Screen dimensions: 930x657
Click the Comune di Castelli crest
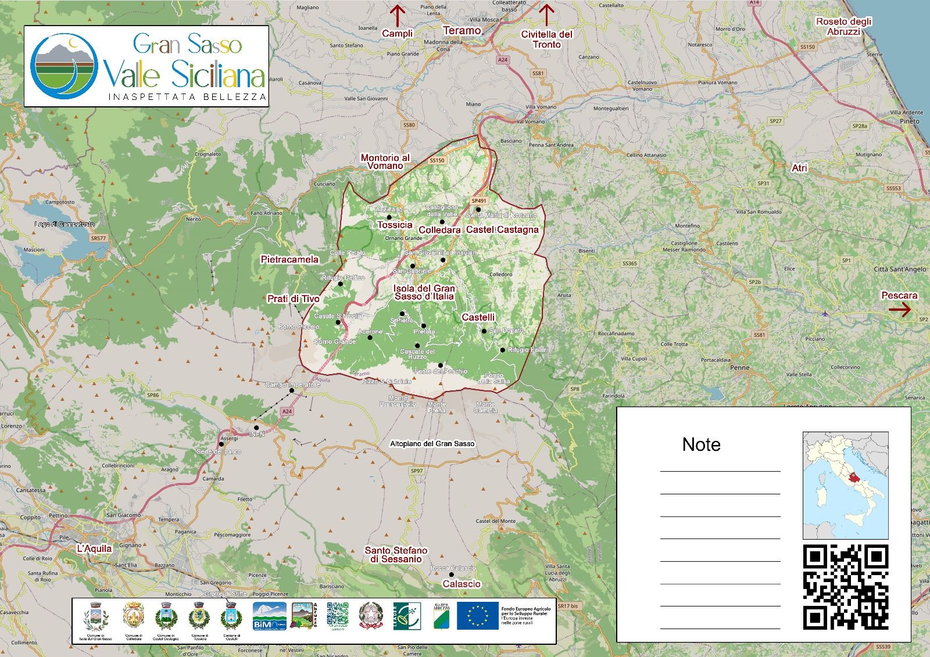point(231,616)
